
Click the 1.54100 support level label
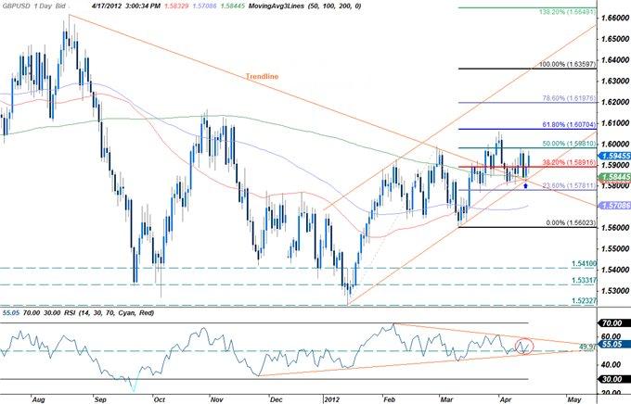(x=584, y=264)
